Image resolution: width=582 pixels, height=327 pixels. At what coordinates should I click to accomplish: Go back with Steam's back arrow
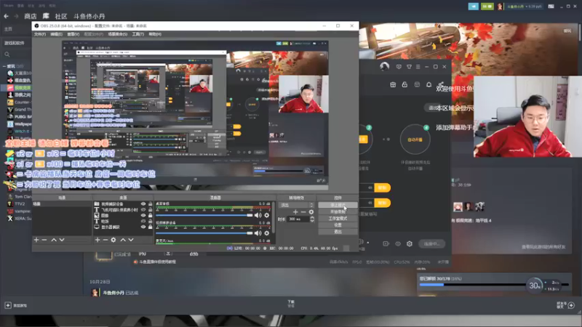click(6, 16)
